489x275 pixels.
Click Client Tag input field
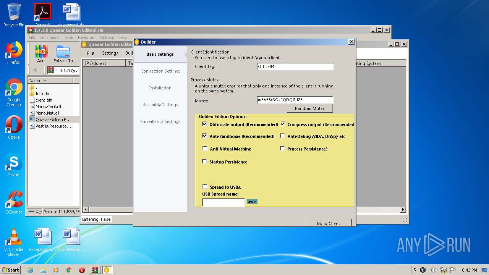pyautogui.click(x=295, y=66)
